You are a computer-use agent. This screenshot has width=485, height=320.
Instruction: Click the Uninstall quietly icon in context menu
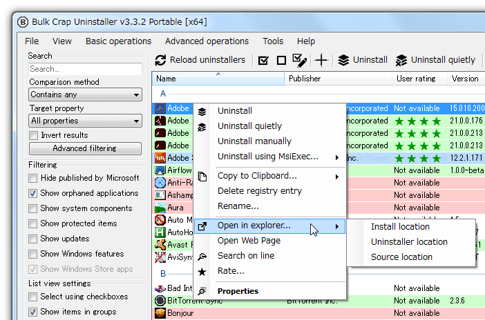click(202, 127)
